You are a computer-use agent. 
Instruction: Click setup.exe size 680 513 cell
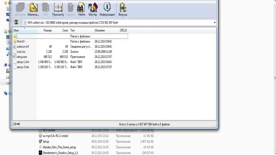(47, 57)
